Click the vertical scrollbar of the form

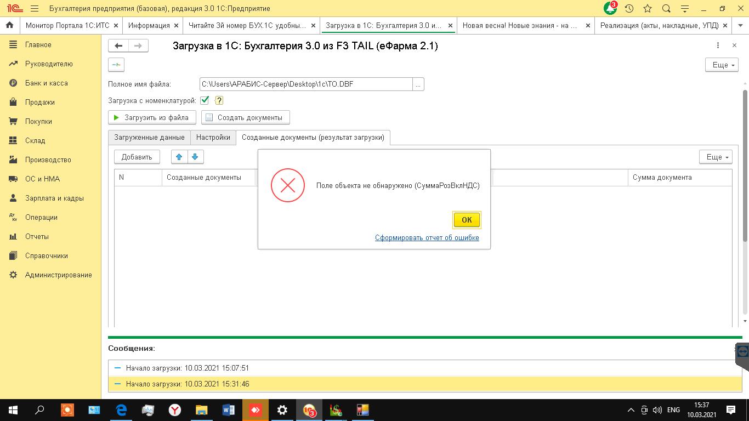pos(745,164)
